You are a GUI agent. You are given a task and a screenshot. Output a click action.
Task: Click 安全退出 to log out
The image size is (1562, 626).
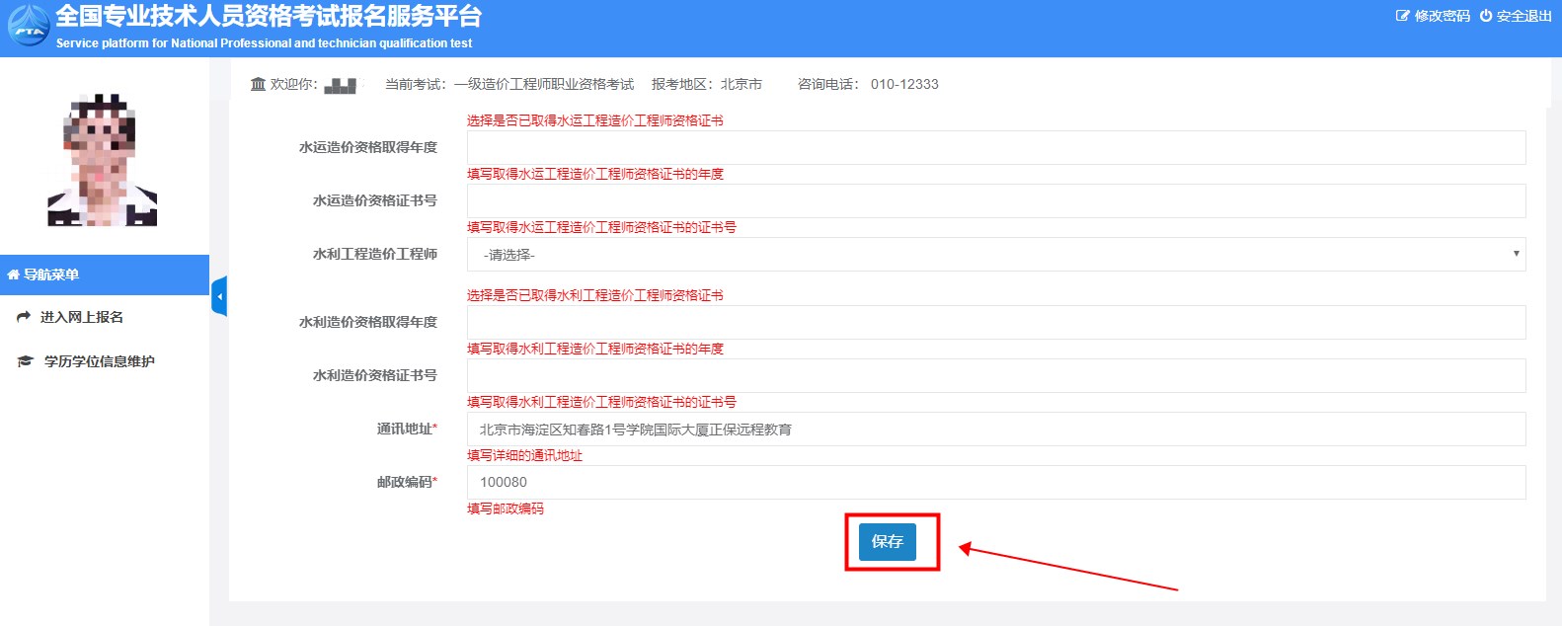pos(1523,16)
